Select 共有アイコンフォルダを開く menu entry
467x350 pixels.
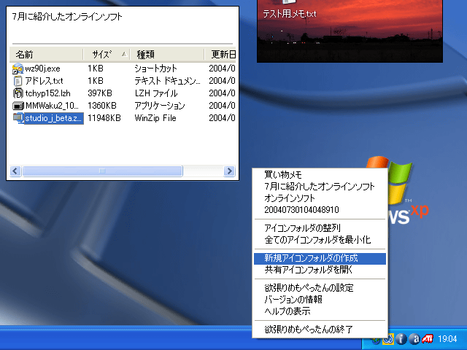[320, 270]
